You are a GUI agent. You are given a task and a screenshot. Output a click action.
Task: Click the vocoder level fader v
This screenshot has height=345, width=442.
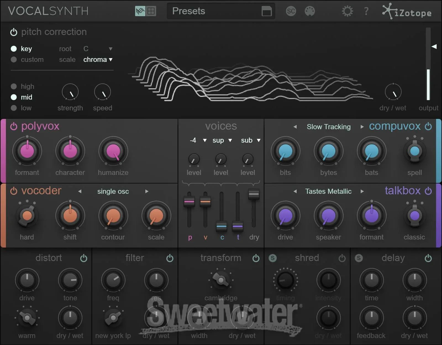tap(205, 202)
